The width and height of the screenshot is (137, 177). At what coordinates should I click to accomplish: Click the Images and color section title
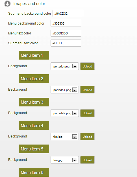click(29, 4)
